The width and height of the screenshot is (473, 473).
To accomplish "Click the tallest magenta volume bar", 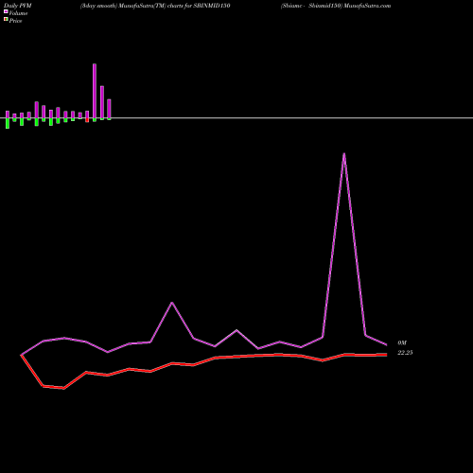I will [x=95, y=91].
